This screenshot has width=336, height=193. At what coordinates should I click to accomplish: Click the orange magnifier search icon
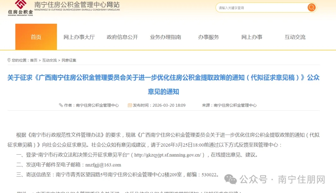coord(311,7)
